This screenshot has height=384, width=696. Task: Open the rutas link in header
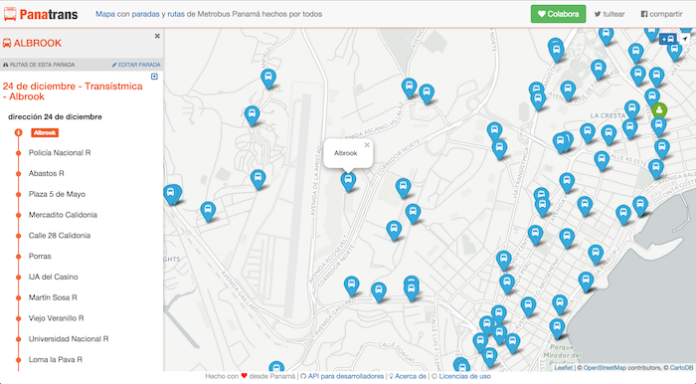176,14
